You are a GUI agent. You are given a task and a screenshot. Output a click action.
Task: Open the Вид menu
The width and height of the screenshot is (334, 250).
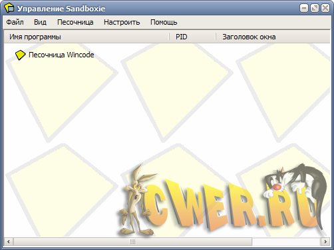tap(40, 22)
